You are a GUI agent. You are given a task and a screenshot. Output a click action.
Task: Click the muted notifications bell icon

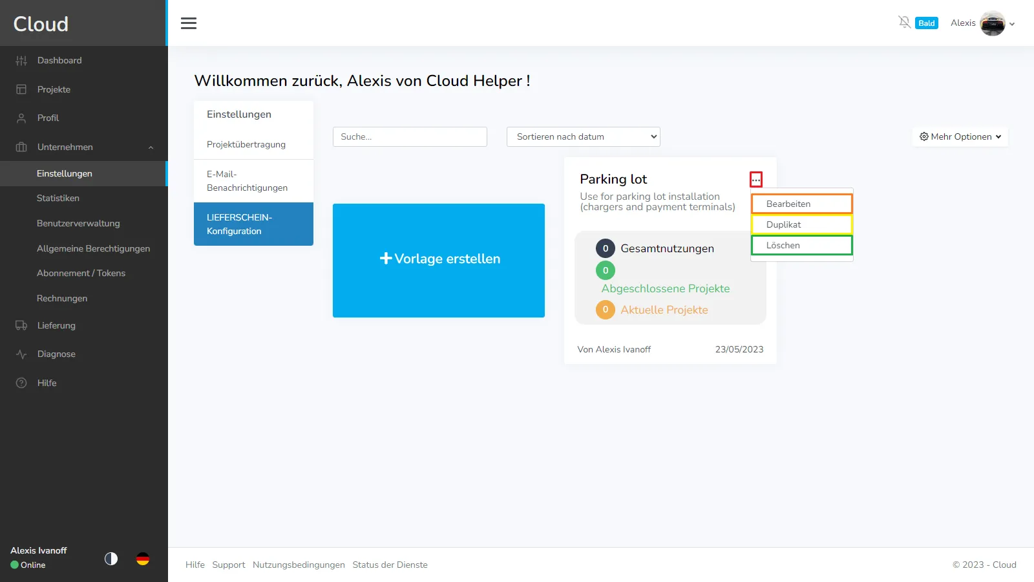pyautogui.click(x=904, y=23)
